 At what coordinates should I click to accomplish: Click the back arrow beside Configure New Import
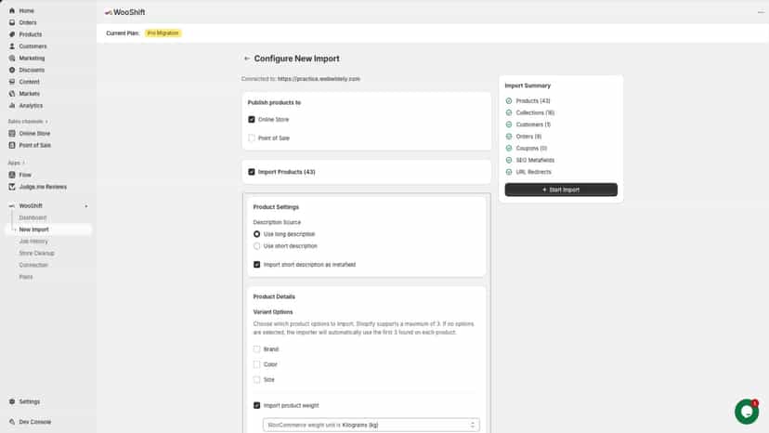pyautogui.click(x=247, y=59)
